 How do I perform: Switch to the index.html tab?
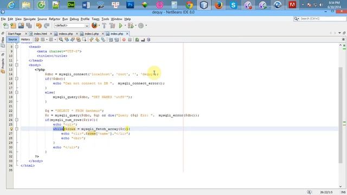tap(40, 34)
